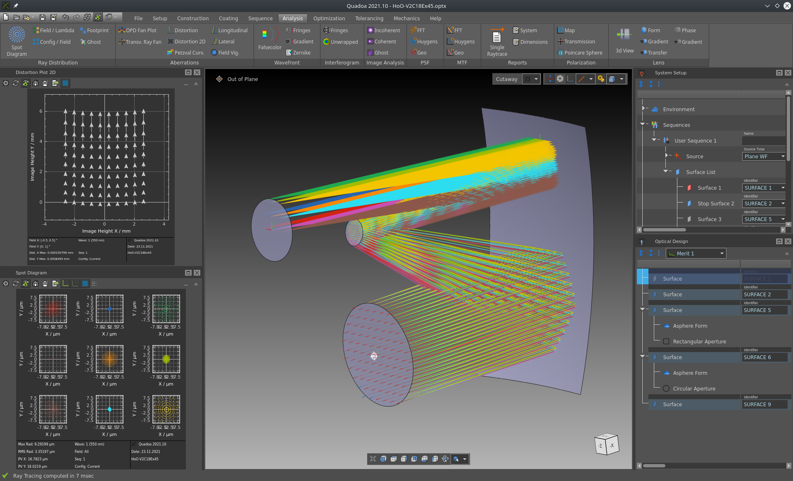Switch to the Mechanics tab

tap(406, 18)
